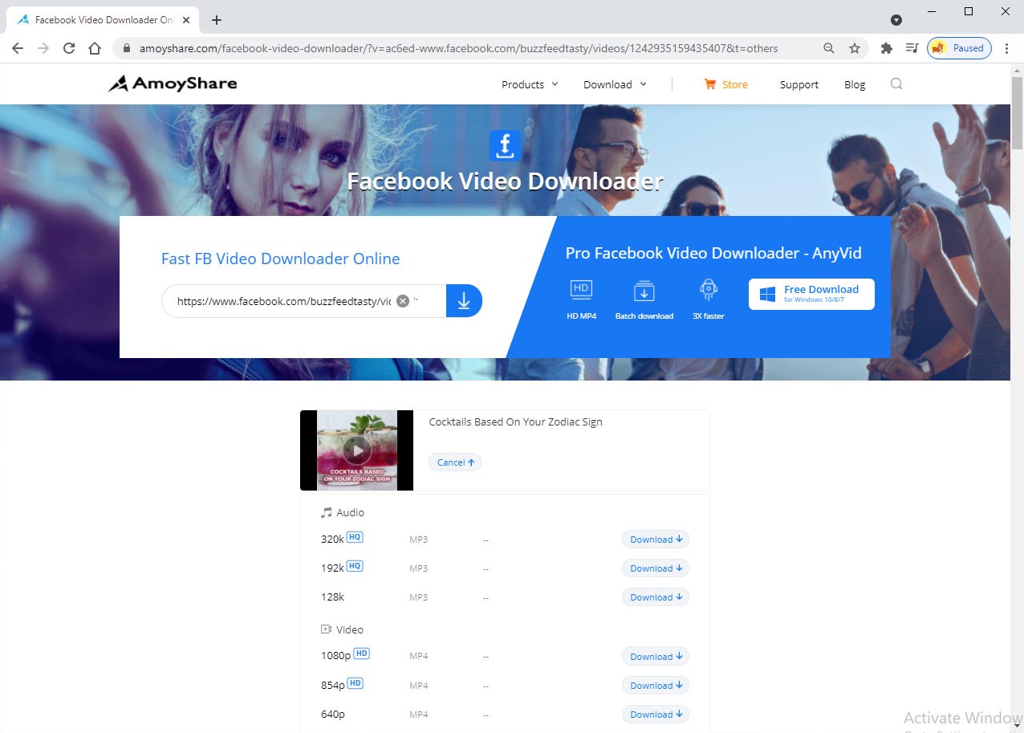Open the Store page
This screenshot has height=733, width=1024.
pyautogui.click(x=726, y=84)
